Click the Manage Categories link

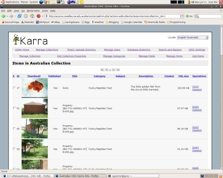pos(114,56)
